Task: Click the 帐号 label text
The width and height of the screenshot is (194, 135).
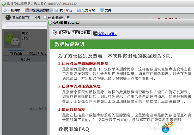Action: 26,33
